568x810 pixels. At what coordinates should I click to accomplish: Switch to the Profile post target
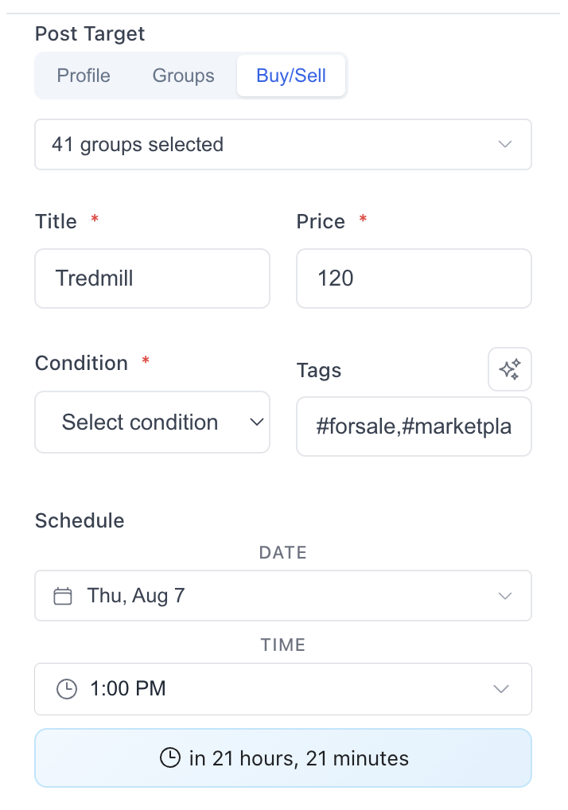pyautogui.click(x=84, y=76)
